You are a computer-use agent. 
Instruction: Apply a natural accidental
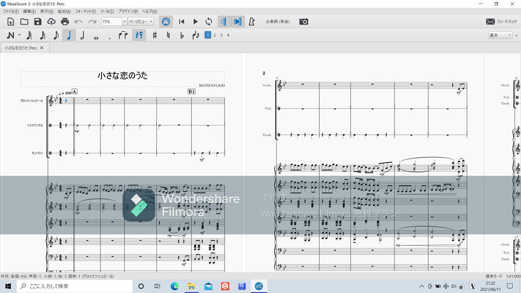tap(168, 35)
